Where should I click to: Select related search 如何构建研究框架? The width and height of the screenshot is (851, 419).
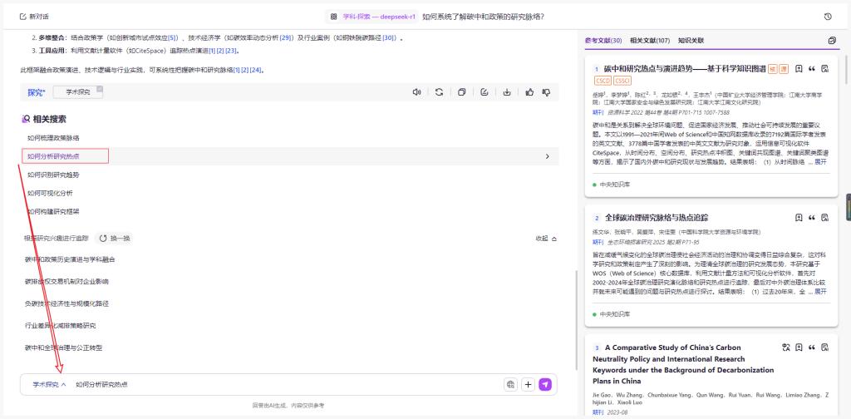pyautogui.click(x=54, y=212)
